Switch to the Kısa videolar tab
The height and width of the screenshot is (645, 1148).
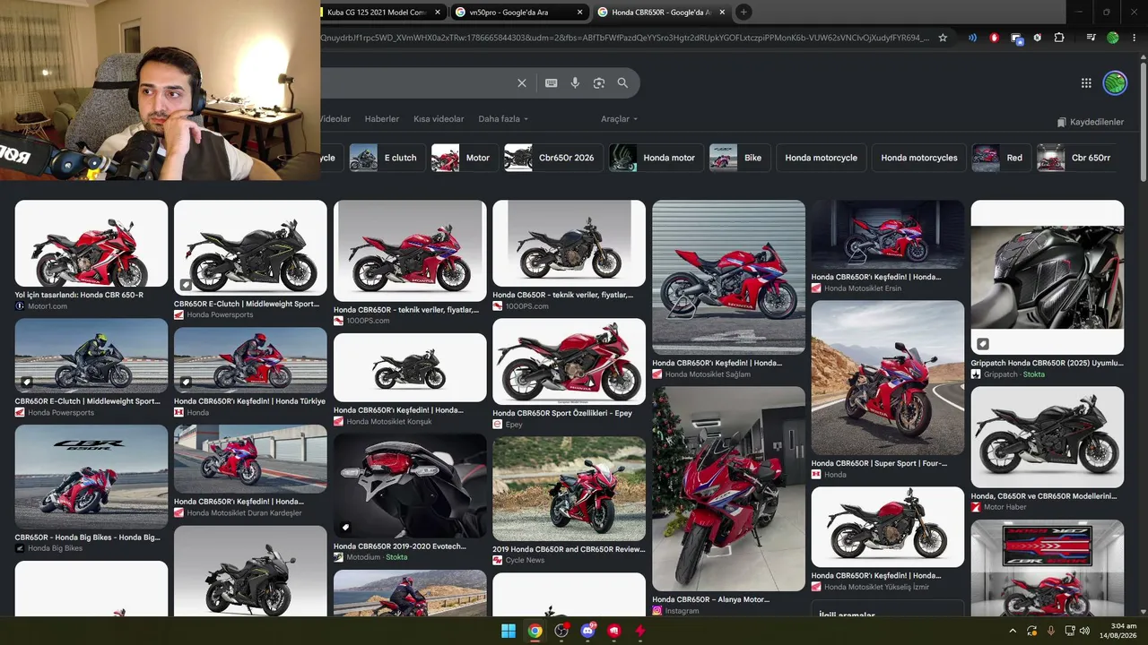tap(439, 119)
